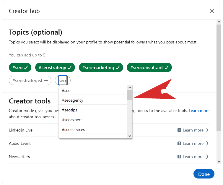Viewport: 223px width, 185px height.
Task: Deselect the #seo topic chip
Action: coord(20,67)
